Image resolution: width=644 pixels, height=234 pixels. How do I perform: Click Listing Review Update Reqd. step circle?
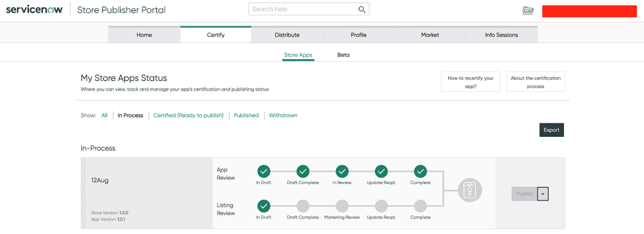click(x=381, y=206)
